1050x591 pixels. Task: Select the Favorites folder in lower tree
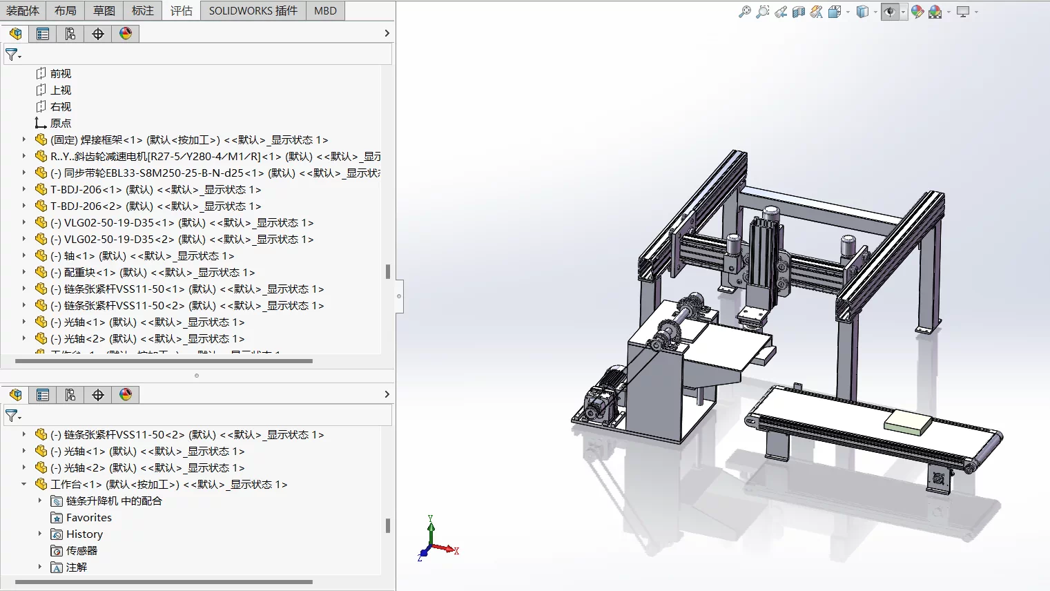81,517
